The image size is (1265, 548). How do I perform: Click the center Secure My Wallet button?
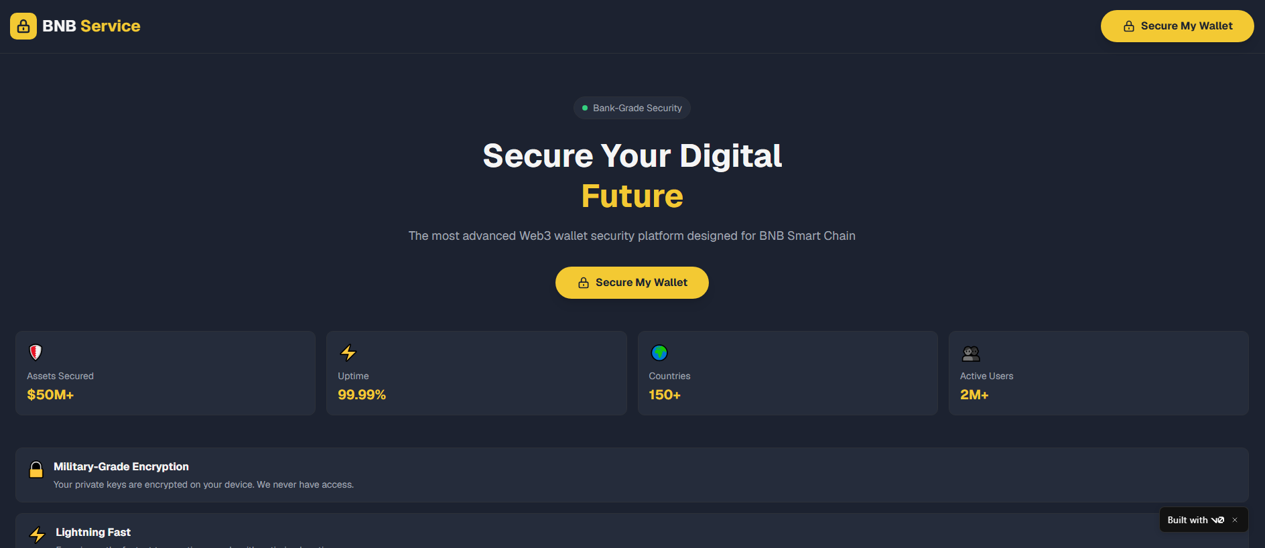coord(632,283)
